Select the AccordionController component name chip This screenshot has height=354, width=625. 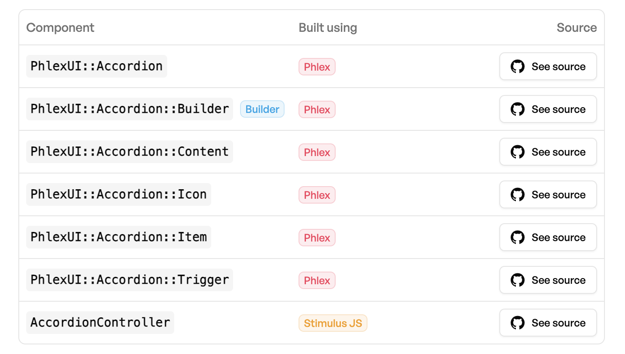(x=100, y=323)
